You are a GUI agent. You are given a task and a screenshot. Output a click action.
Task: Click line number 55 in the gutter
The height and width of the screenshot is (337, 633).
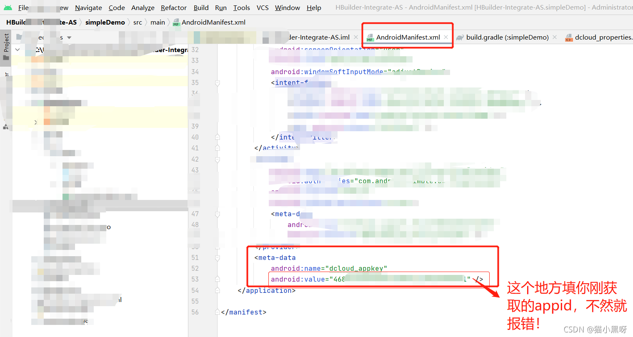(195, 301)
